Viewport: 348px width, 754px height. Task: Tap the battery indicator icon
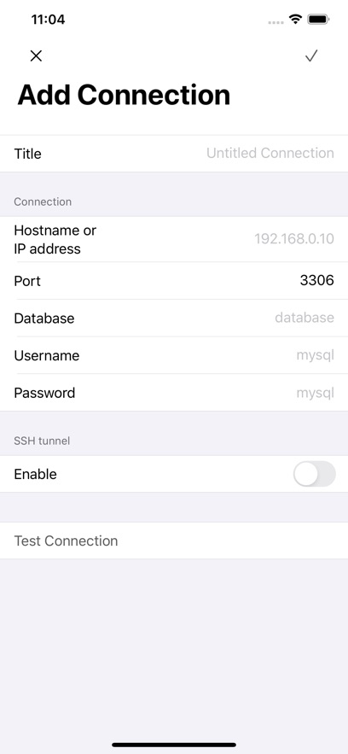point(318,20)
